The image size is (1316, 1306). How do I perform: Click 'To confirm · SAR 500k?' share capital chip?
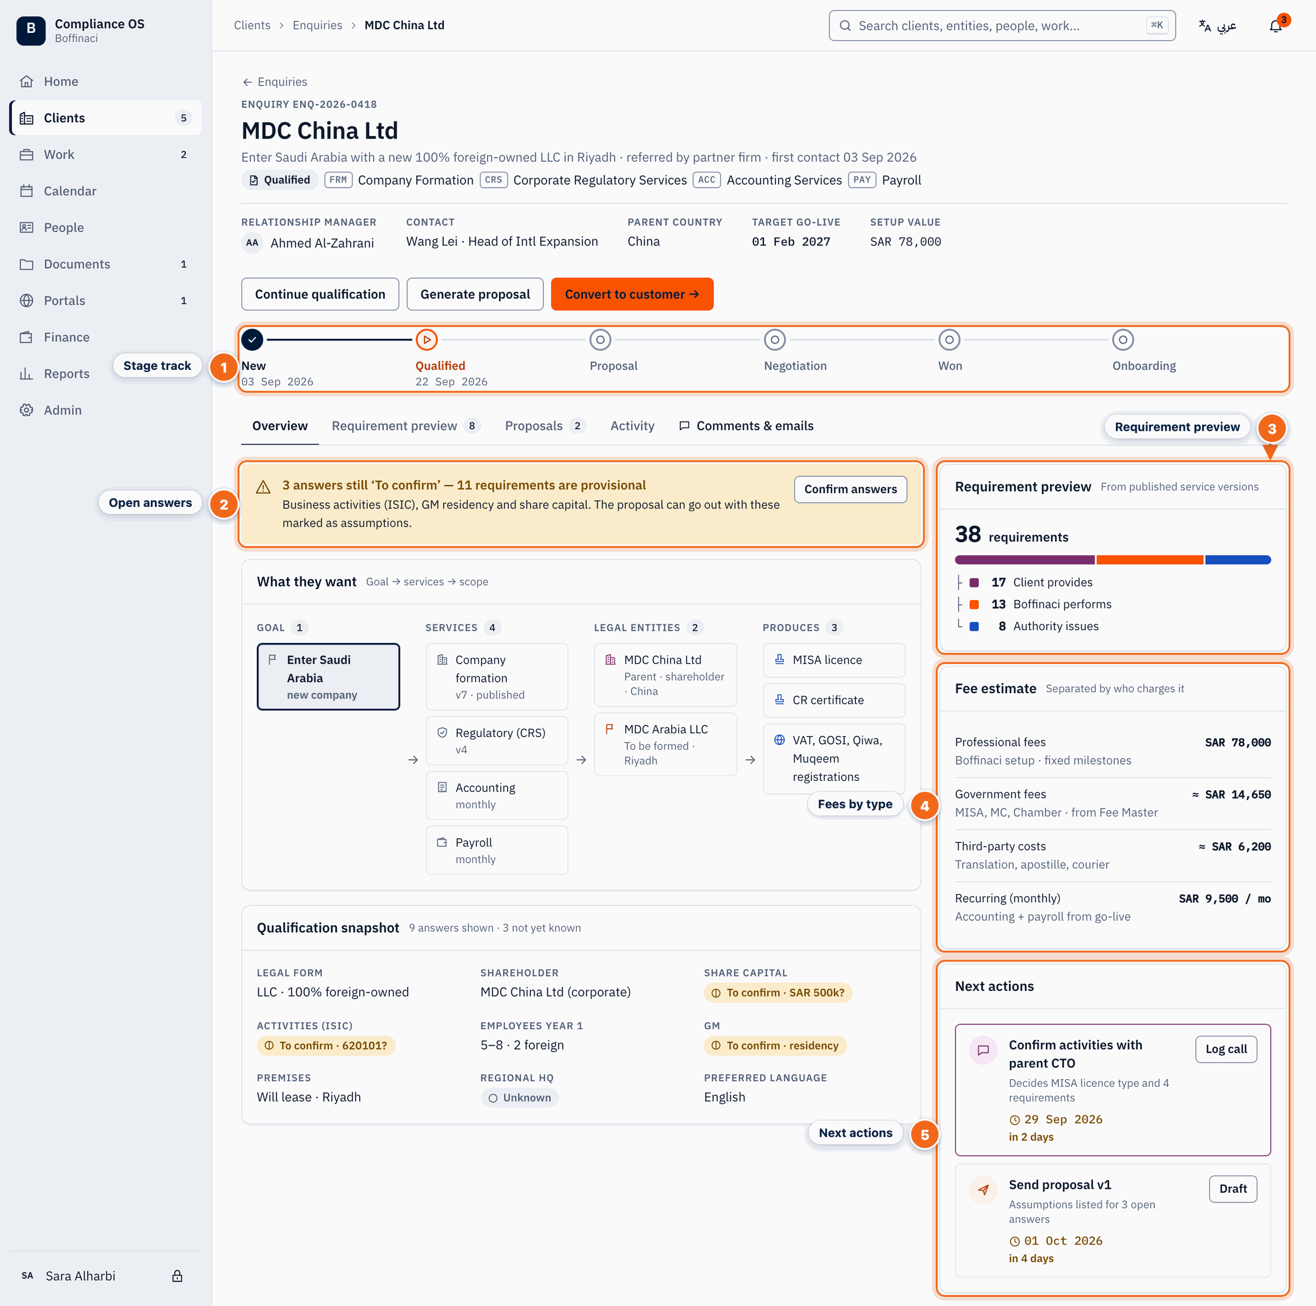tap(778, 993)
